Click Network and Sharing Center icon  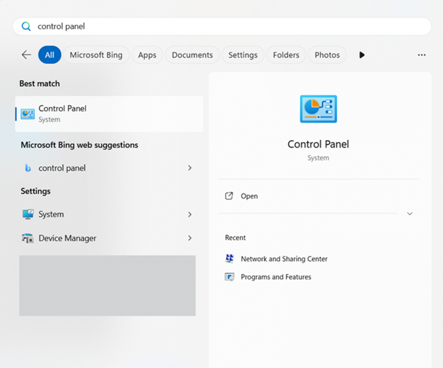point(229,258)
